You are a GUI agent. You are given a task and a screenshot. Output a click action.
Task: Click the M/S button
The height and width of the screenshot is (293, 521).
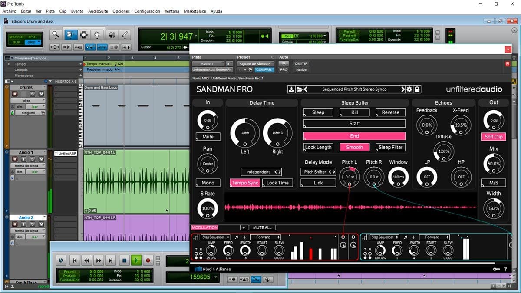(494, 183)
